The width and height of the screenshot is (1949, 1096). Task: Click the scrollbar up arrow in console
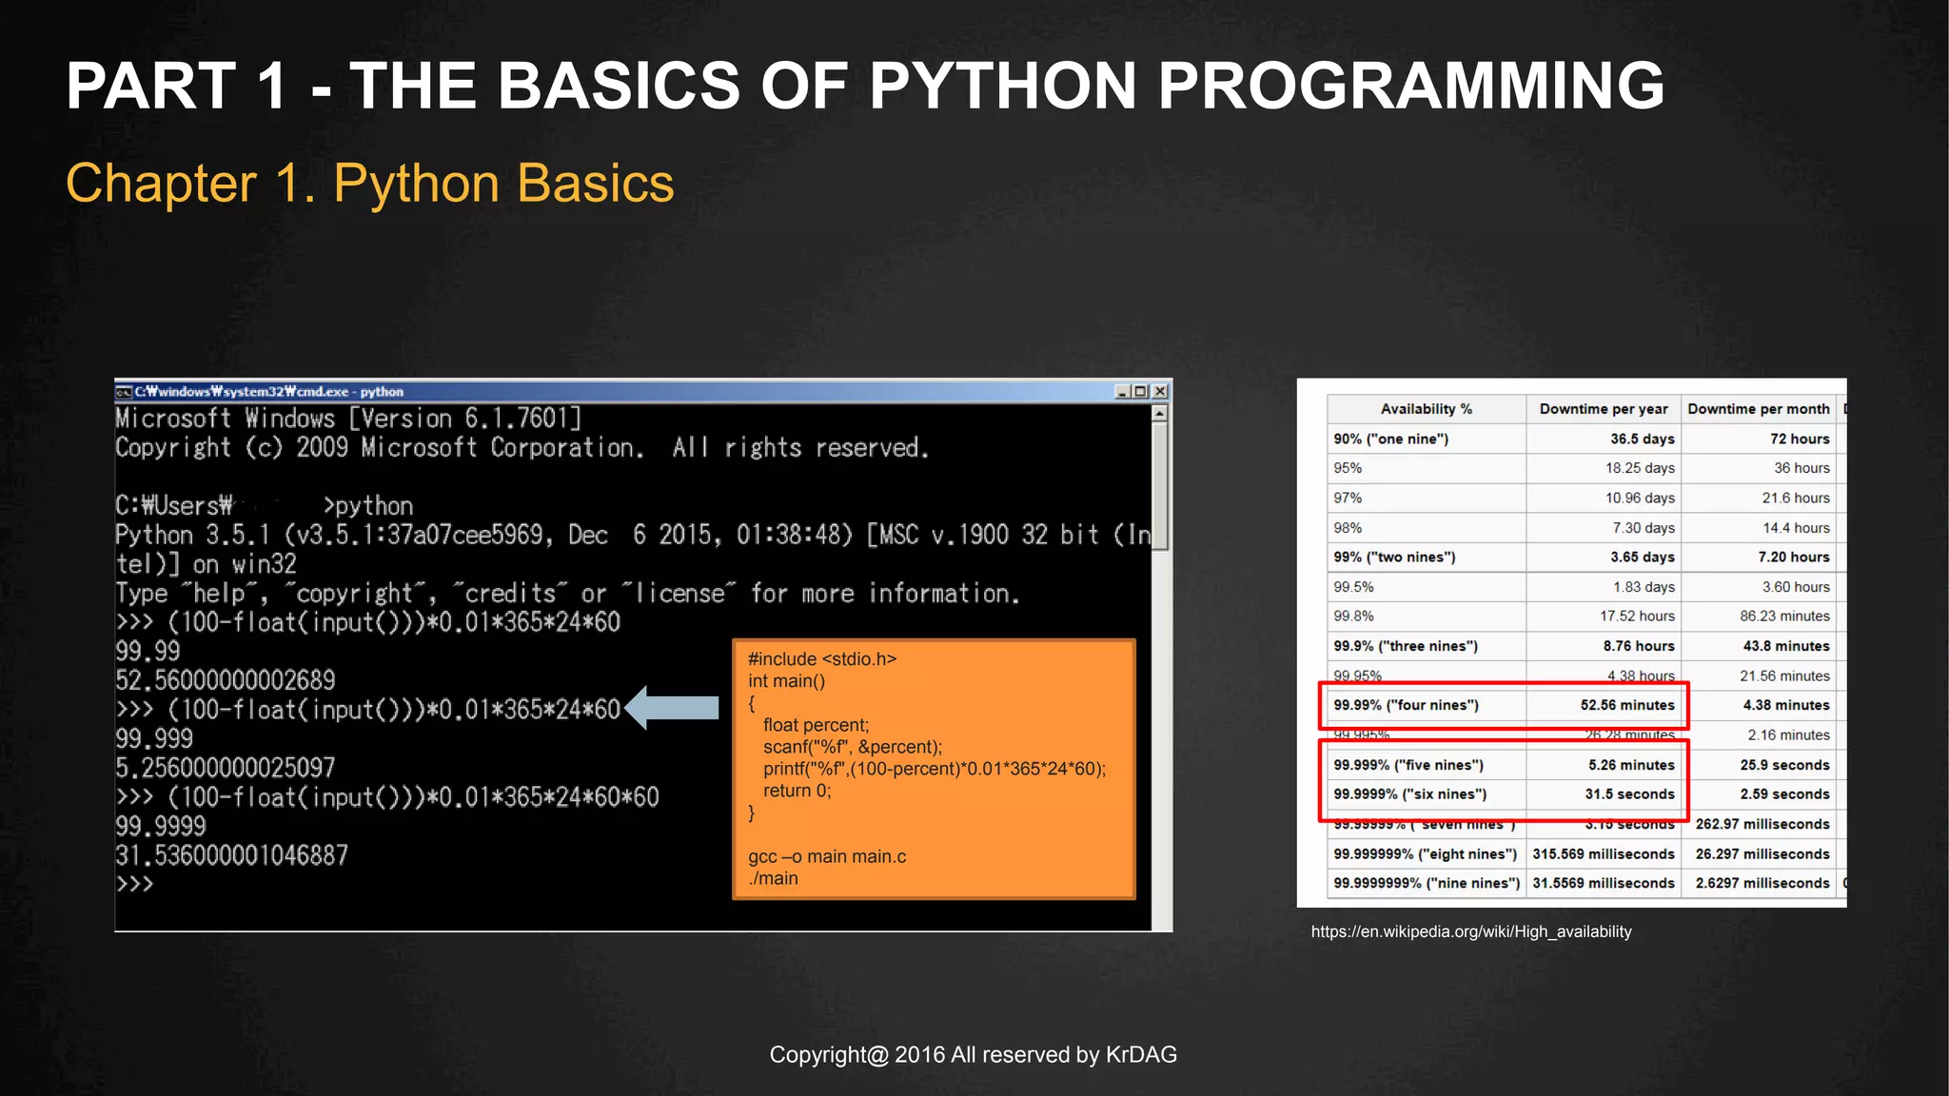pyautogui.click(x=1159, y=413)
